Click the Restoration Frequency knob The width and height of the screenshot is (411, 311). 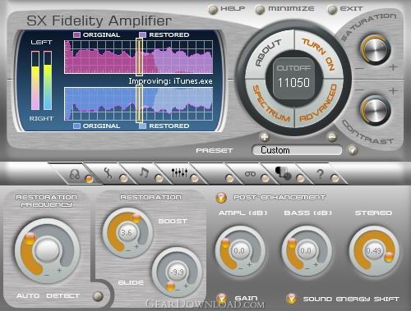tap(47, 250)
